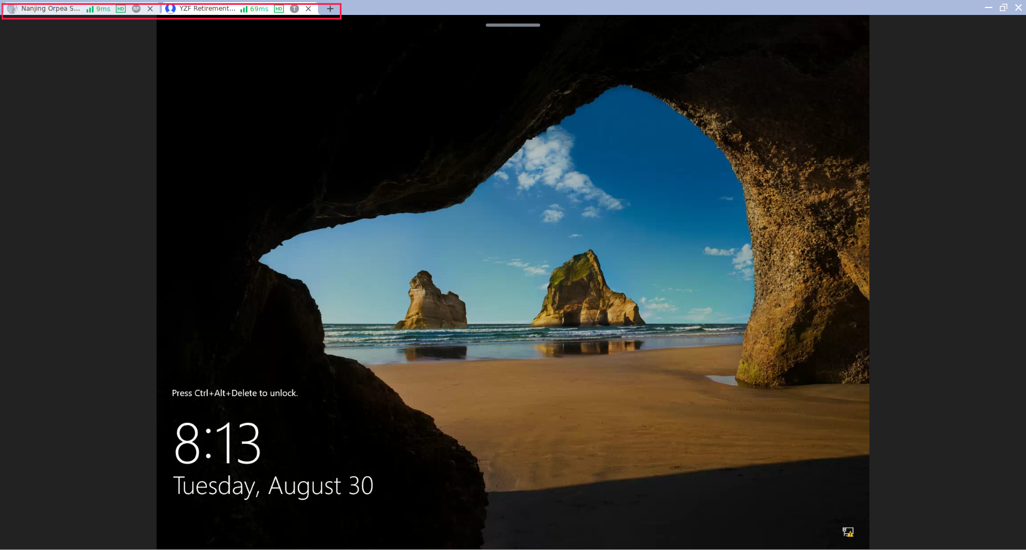Close the YZF Retirement tab
The width and height of the screenshot is (1026, 550).
(308, 9)
